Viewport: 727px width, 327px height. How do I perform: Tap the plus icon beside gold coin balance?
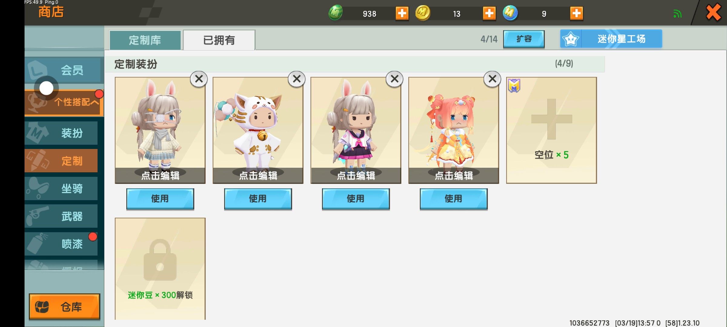coord(489,13)
